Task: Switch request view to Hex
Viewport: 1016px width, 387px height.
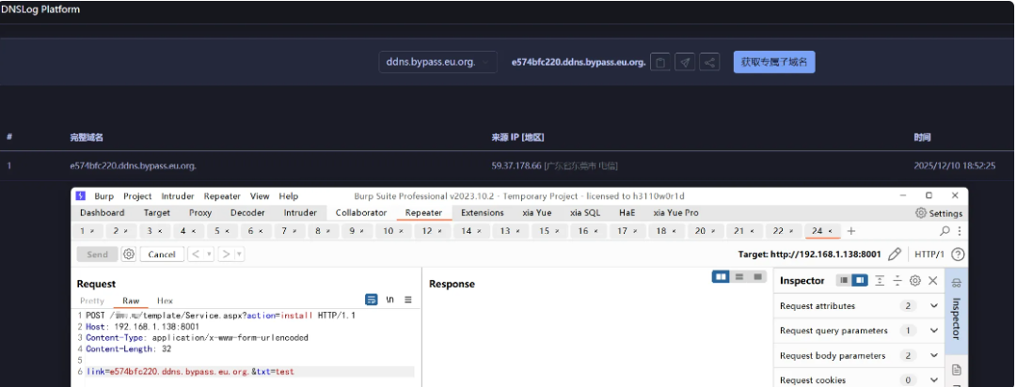Action: coord(165,301)
